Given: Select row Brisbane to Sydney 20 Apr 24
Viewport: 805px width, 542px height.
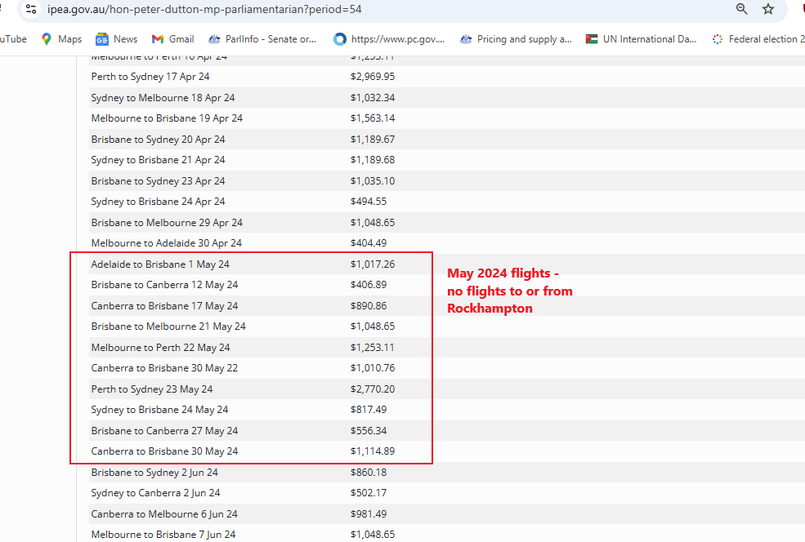Looking at the screenshot, I should tap(447, 139).
